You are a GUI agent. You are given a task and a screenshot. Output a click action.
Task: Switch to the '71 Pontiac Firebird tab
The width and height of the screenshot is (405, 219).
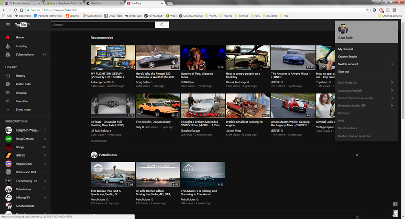[x=22, y=3]
